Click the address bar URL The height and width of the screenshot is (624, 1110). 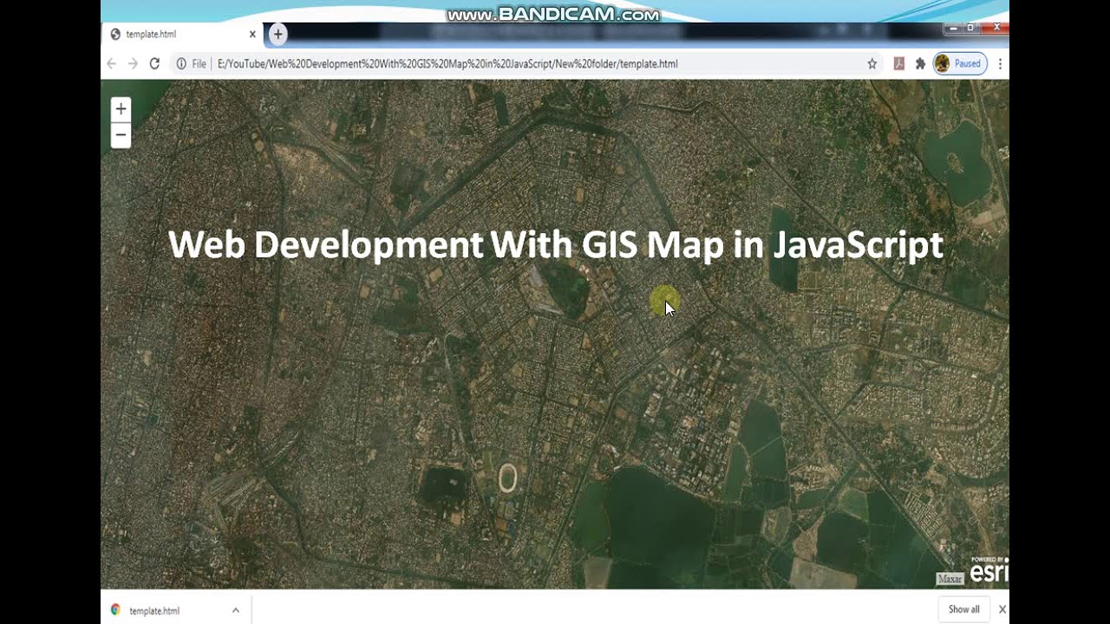(447, 63)
